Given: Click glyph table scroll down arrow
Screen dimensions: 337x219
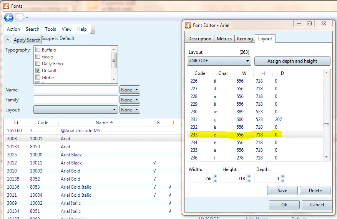Looking at the screenshot, I should coord(326,157).
